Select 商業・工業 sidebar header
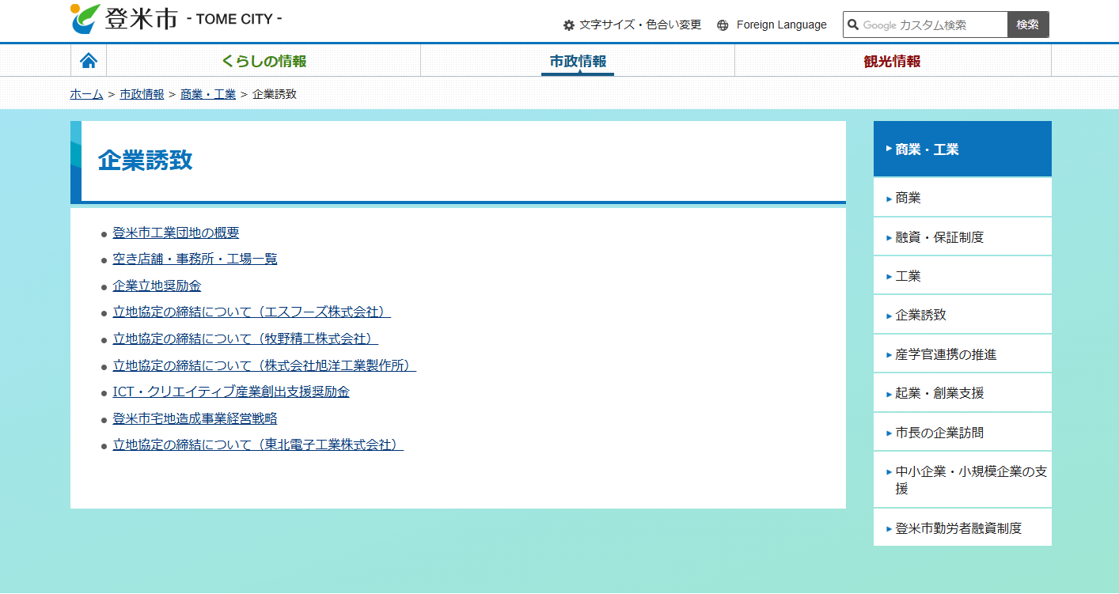Screen dimensions: 1119x594 pos(962,149)
